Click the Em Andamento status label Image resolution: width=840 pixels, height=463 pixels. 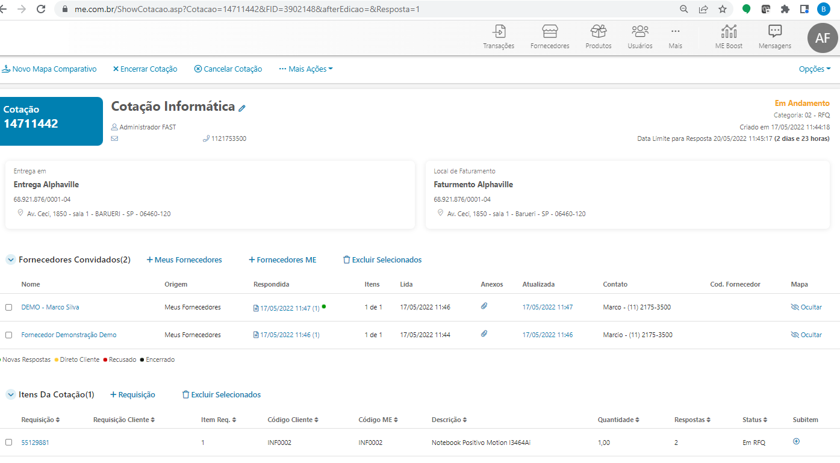(802, 103)
